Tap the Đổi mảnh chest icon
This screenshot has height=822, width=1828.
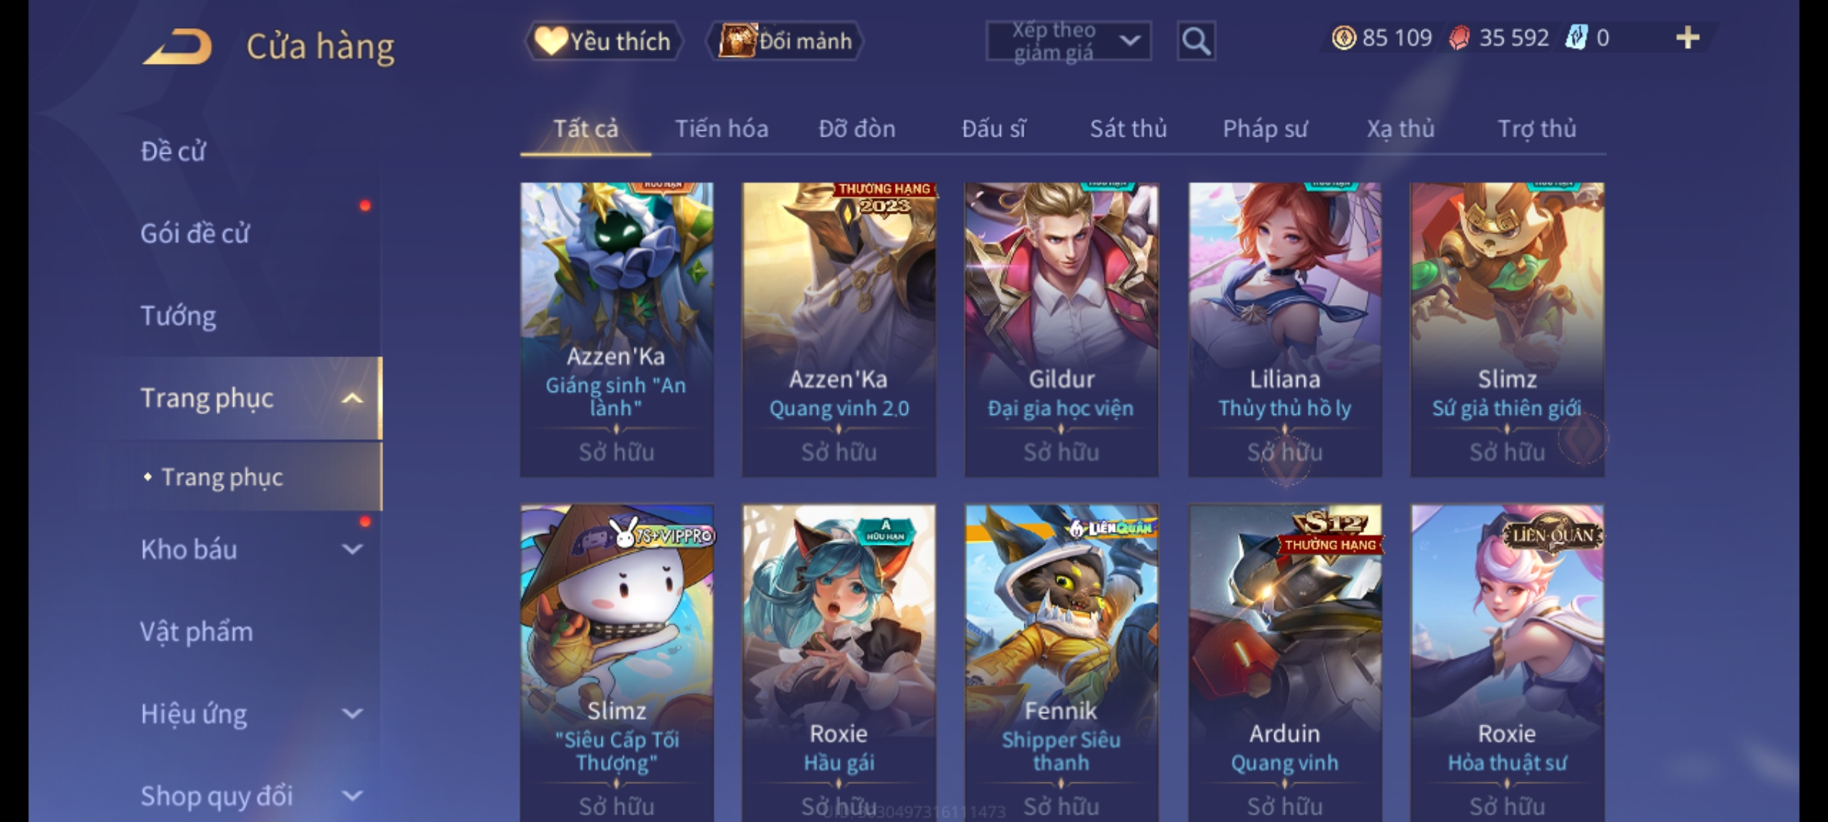[737, 40]
